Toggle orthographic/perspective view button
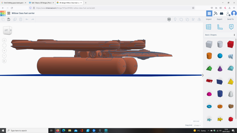 click(x=4, y=61)
